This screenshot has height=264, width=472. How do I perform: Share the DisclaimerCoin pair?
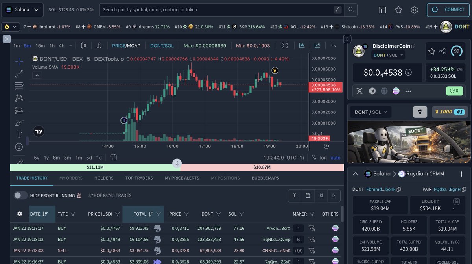[442, 51]
